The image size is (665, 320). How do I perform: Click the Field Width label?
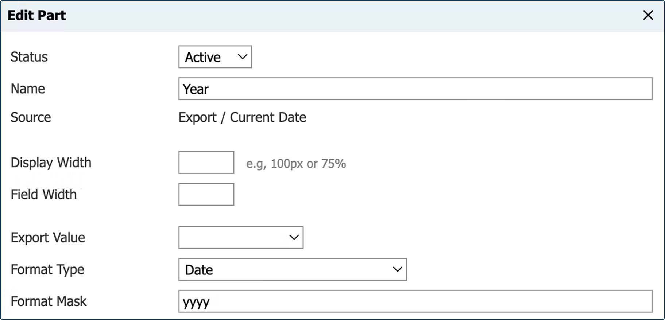pyautogui.click(x=44, y=195)
